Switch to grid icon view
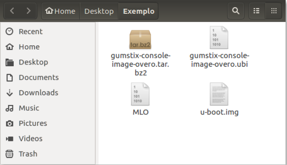 click(274, 11)
